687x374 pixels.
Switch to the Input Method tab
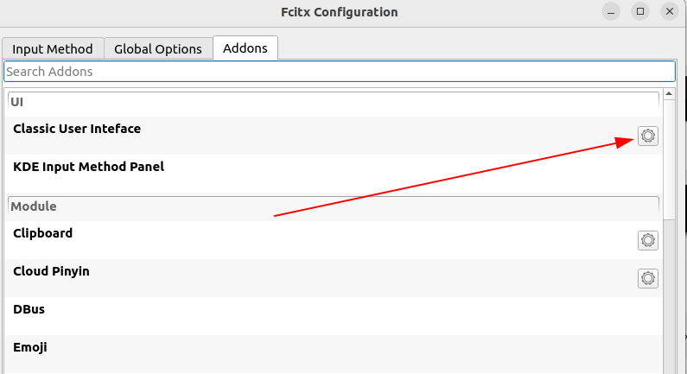(53, 48)
